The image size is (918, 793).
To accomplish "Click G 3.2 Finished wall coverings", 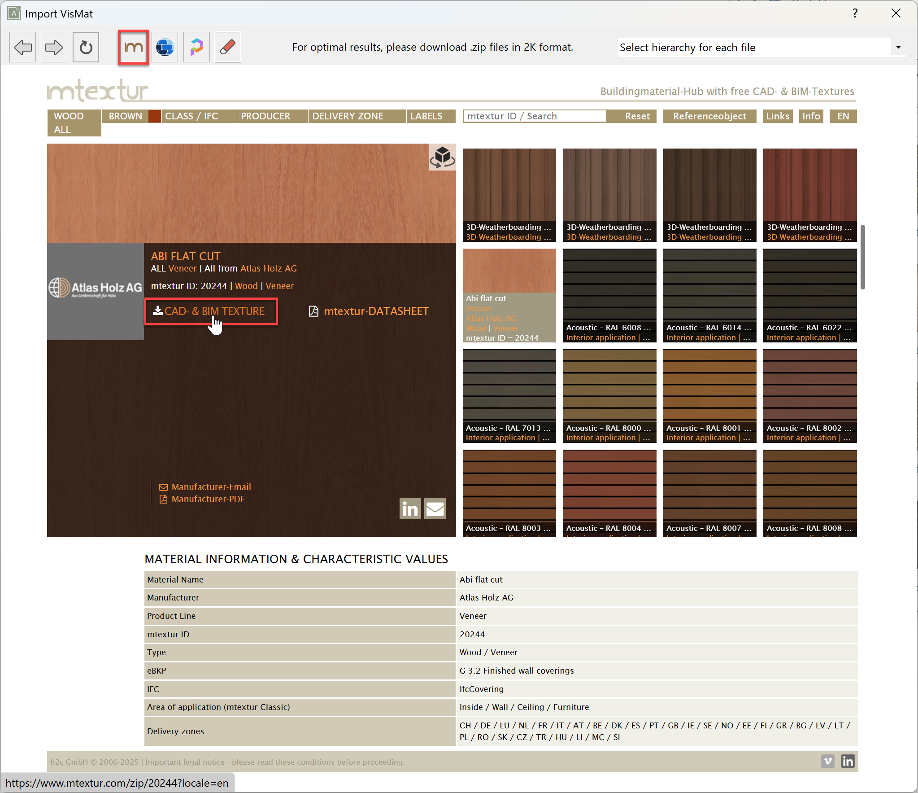I will click(x=657, y=670).
